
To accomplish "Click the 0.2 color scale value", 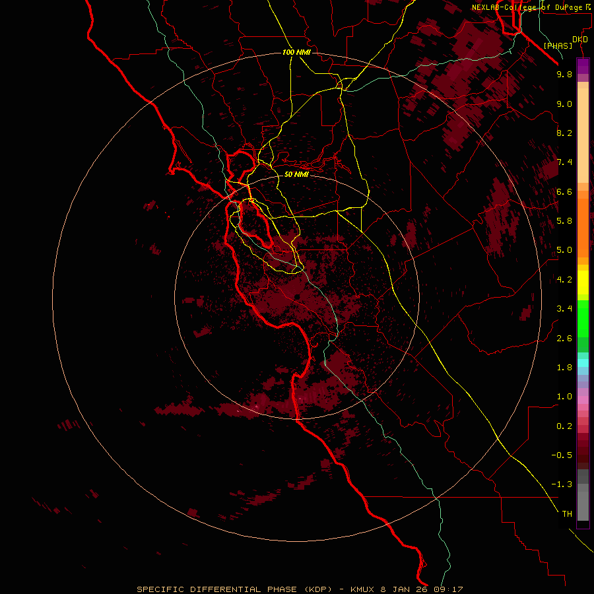I will tap(564, 426).
